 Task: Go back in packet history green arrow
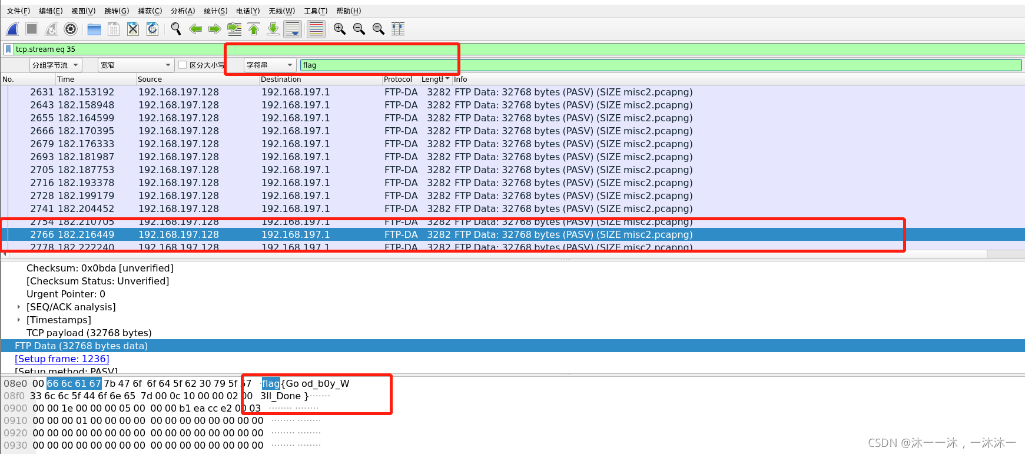tap(195, 29)
